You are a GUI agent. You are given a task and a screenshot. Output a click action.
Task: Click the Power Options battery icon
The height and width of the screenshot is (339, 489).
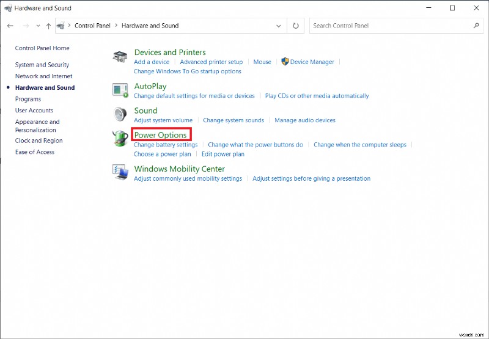(120, 138)
